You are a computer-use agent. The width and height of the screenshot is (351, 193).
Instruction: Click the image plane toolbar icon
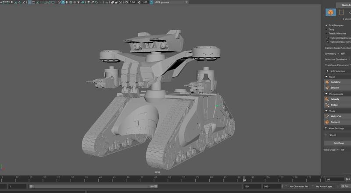pos(16,2)
